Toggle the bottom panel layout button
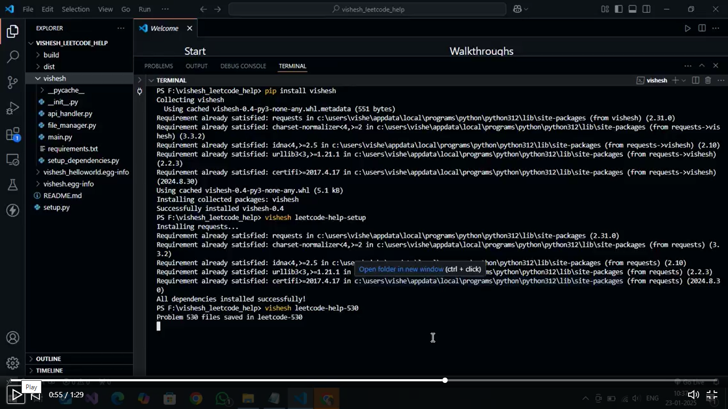This screenshot has height=409, width=728. [632, 9]
